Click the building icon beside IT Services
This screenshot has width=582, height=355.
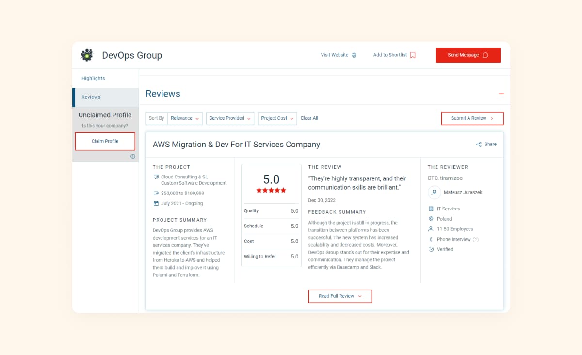click(431, 209)
